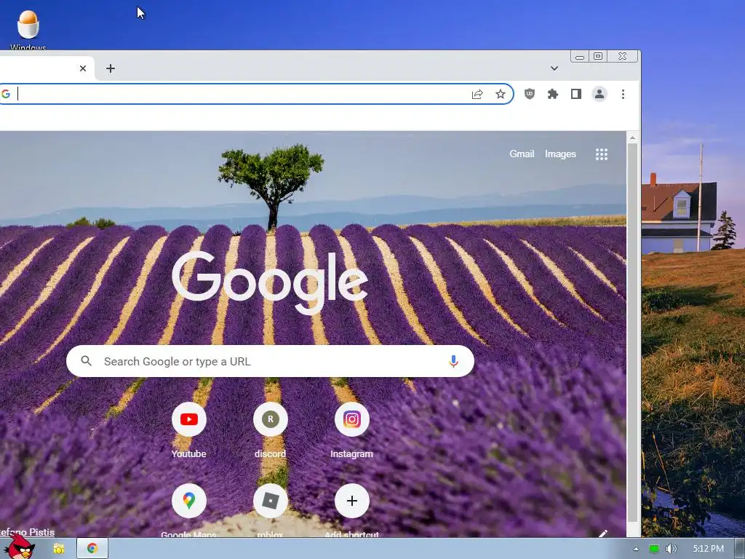
Task: Click the page scrollbar up arrow
Action: tap(632, 138)
